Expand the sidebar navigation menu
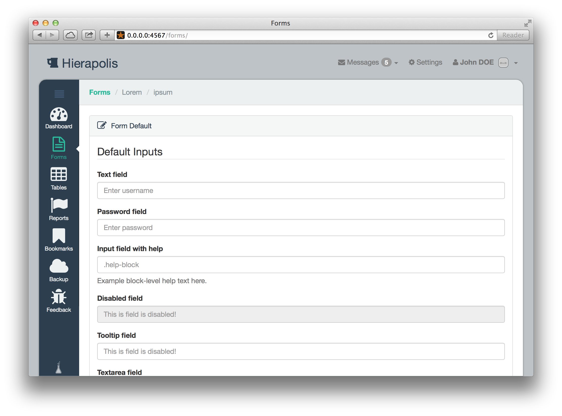The width and height of the screenshot is (562, 416). pyautogui.click(x=59, y=93)
